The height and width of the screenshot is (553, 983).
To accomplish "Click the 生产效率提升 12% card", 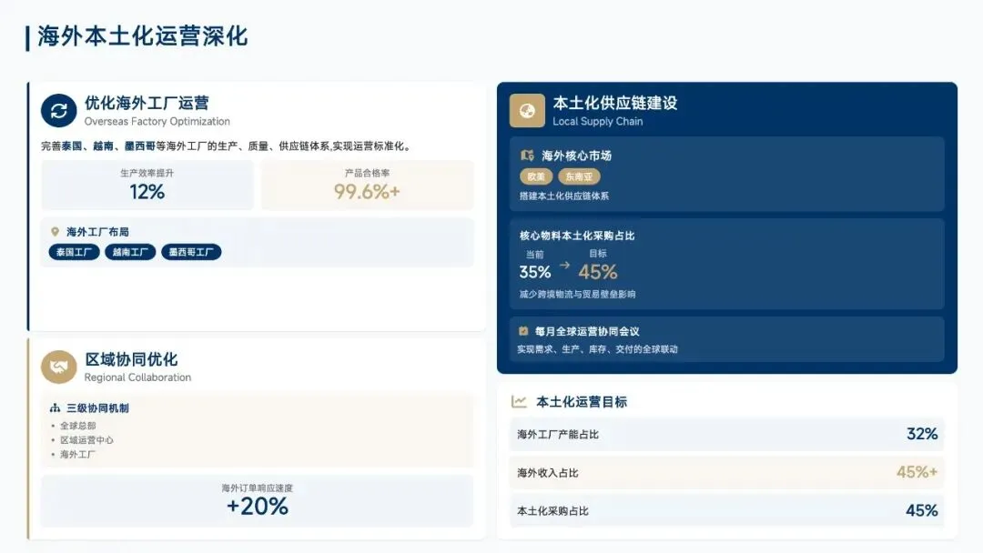I will [x=147, y=185].
